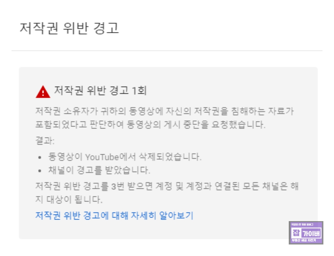Click the 결과: label
This screenshot has height=256, width=334.
pos(45,141)
